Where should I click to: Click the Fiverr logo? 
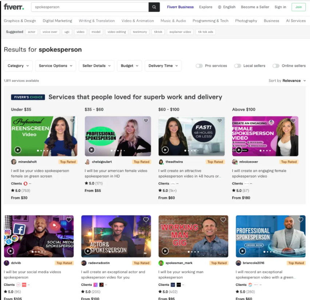[x=14, y=7]
